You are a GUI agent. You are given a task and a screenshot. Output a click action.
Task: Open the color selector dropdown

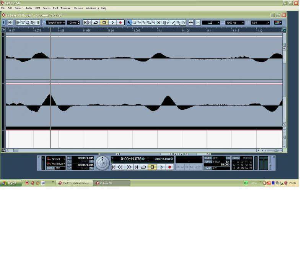coord(278,23)
